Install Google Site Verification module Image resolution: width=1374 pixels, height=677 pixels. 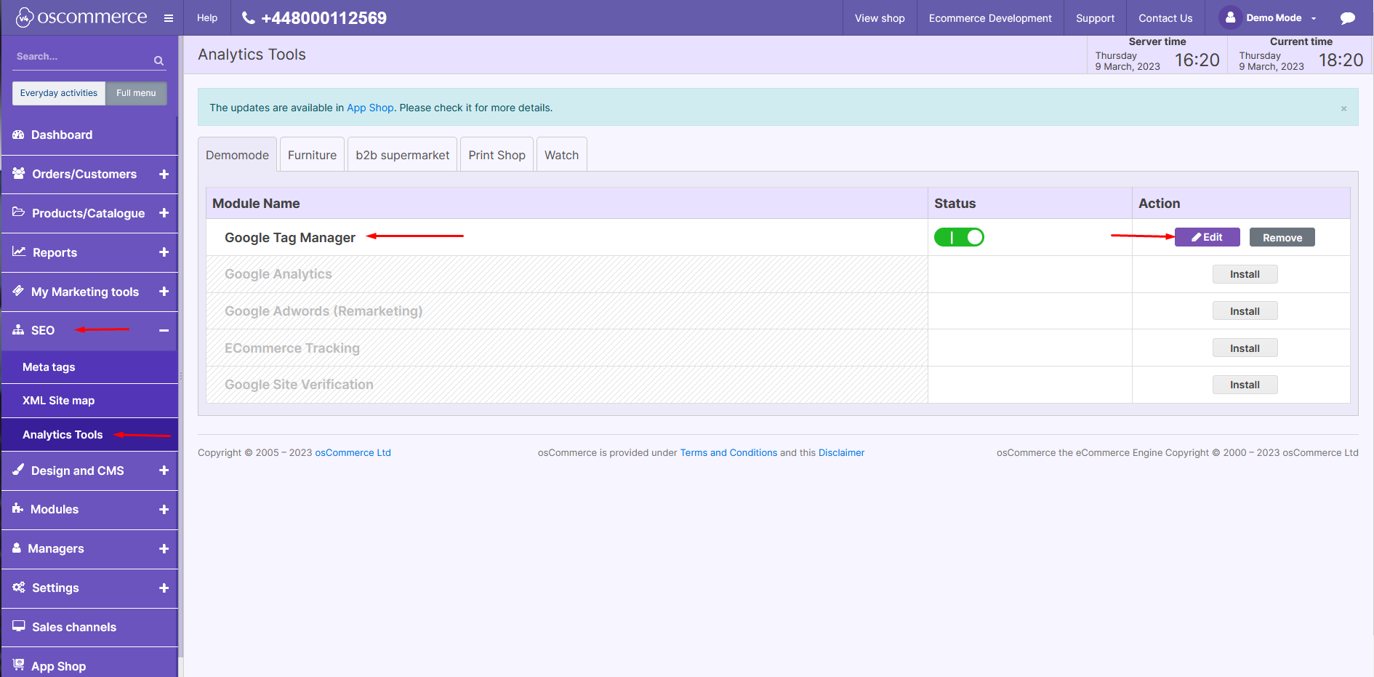point(1245,385)
